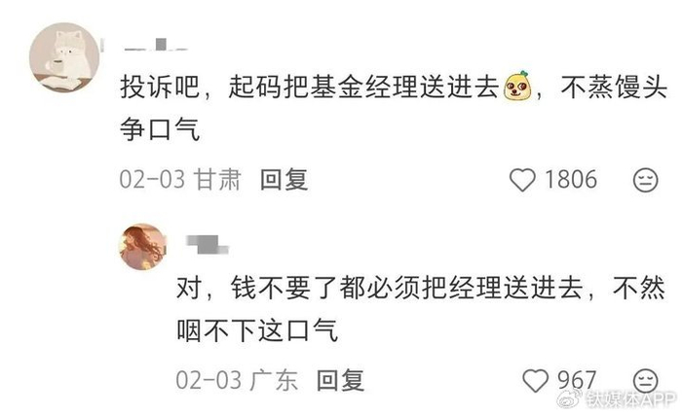This screenshot has height=416, width=682.
Task: Click the 钛媒体APP watermark text
Action: (630, 399)
